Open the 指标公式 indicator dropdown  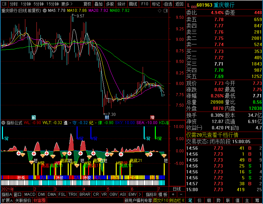pyautogui.click(x=3, y=123)
